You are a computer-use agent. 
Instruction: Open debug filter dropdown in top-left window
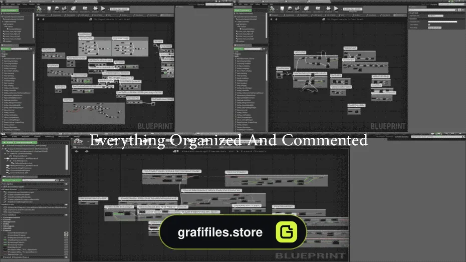(x=119, y=9)
